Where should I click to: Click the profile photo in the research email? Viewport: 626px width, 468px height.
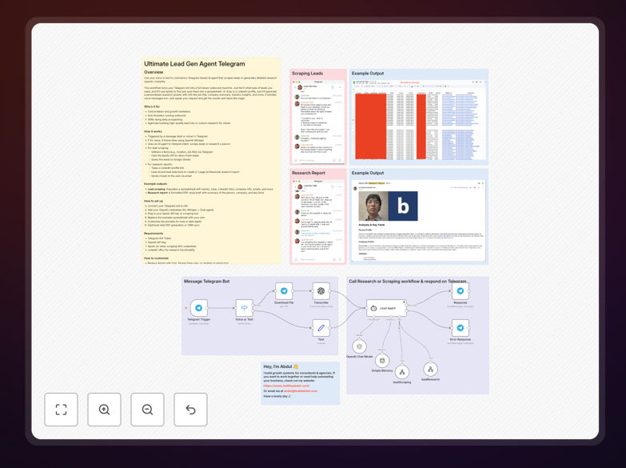pos(373,206)
